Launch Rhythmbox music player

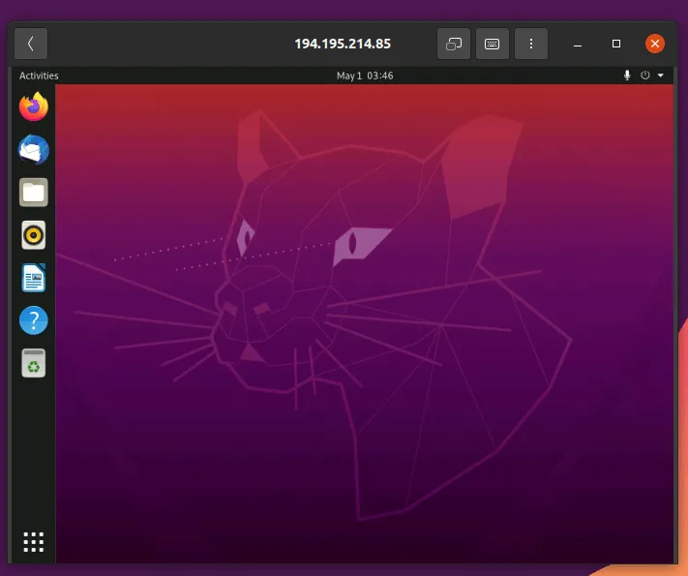34,234
